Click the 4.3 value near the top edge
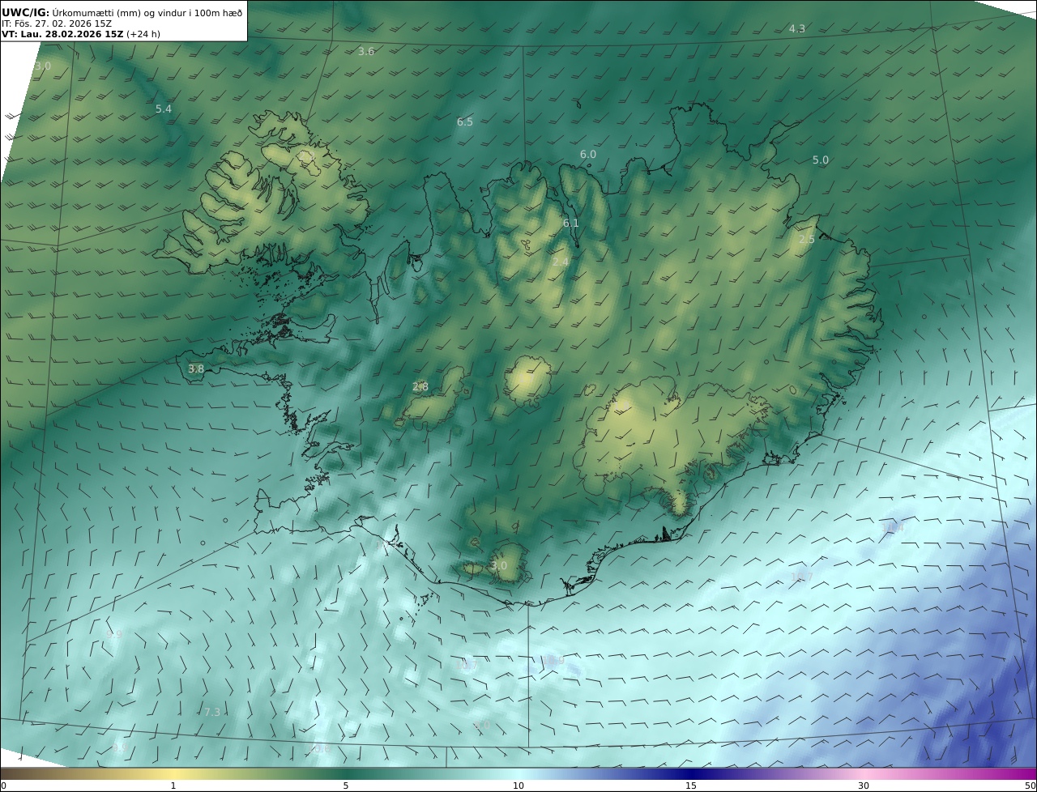 coord(797,28)
